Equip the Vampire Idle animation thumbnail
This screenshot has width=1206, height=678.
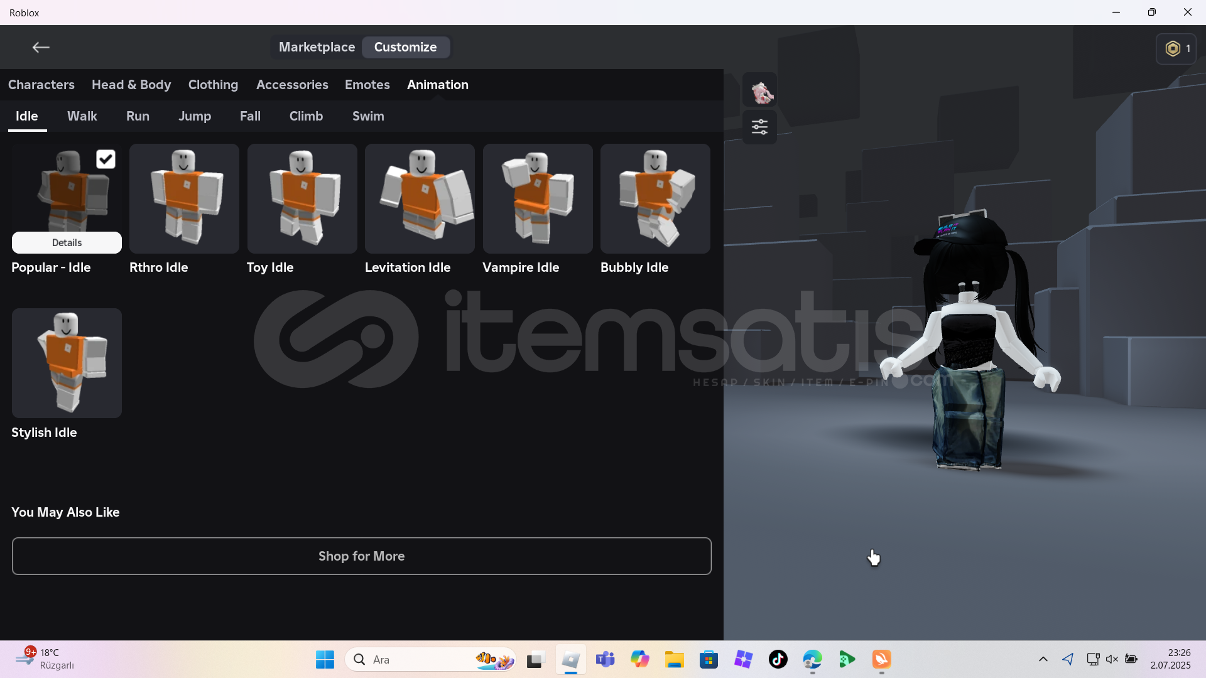(538, 198)
